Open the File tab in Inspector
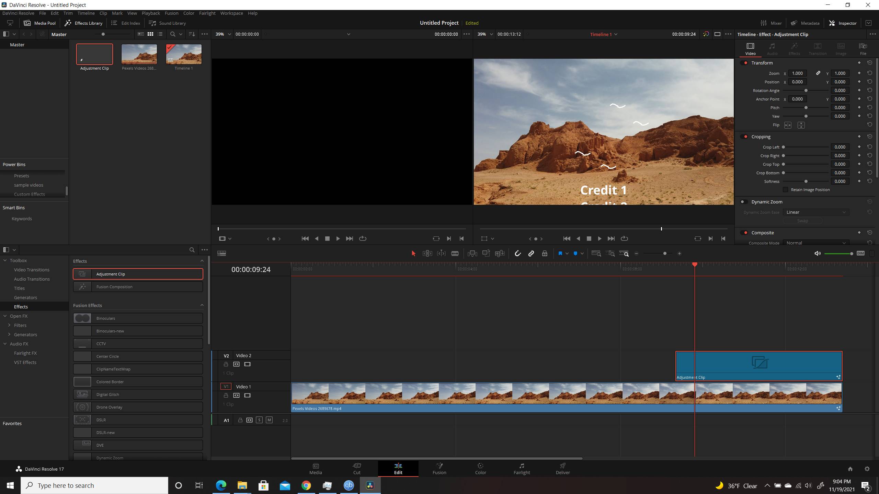 (x=863, y=49)
